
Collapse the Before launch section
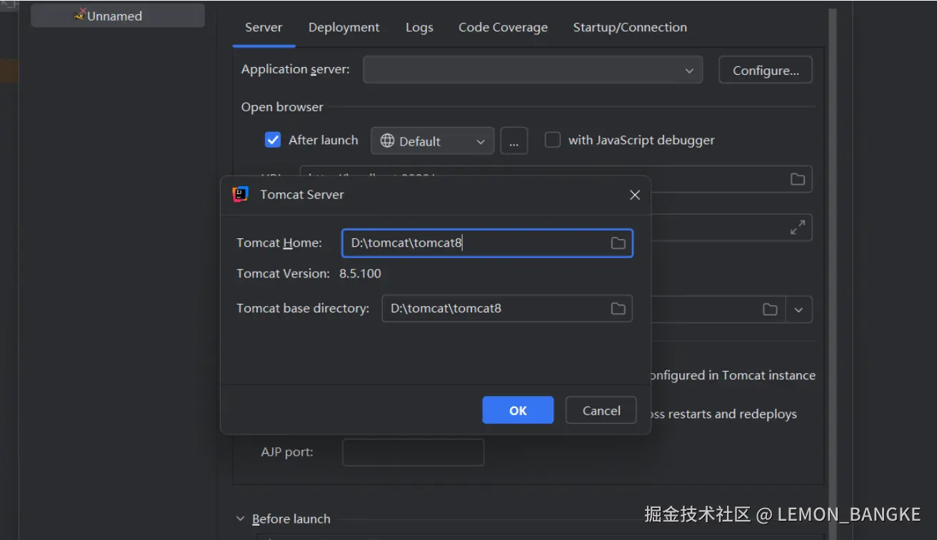241,519
